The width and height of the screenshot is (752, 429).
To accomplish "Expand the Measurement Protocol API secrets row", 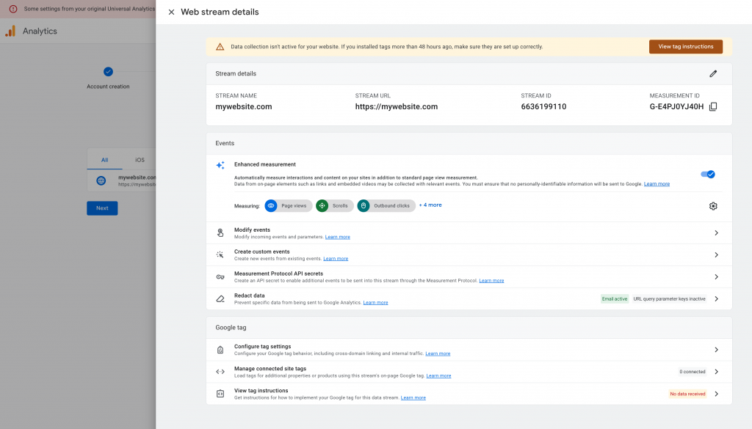I will coord(717,276).
